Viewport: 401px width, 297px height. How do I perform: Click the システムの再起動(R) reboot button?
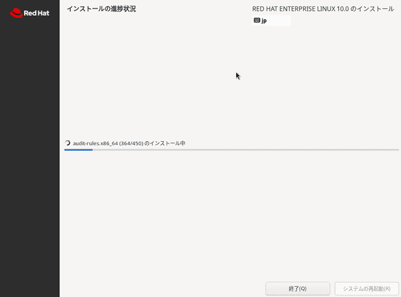tap(367, 289)
